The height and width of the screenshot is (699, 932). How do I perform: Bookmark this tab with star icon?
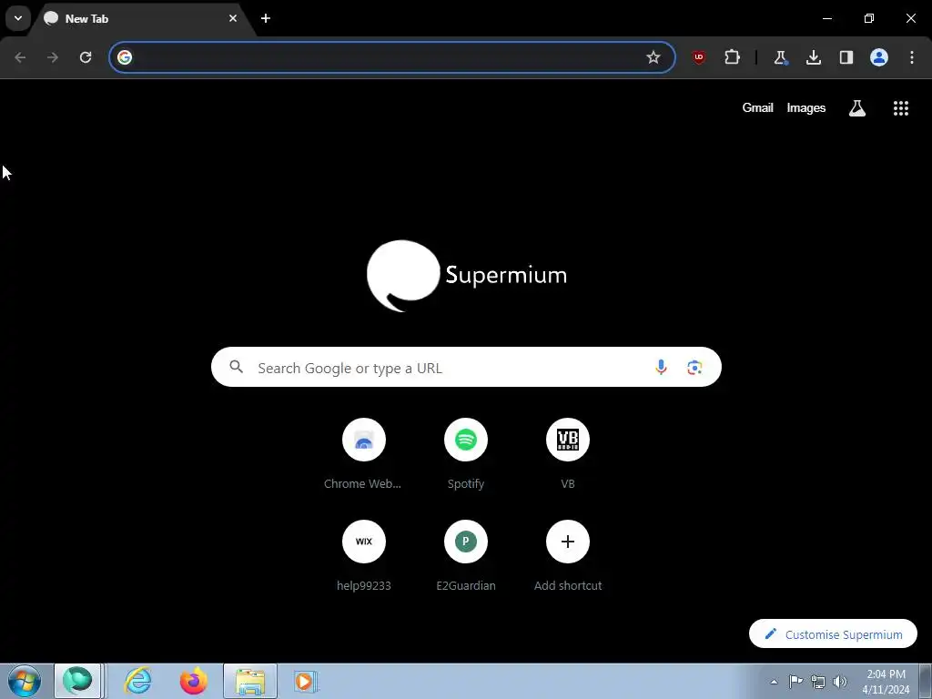(x=653, y=57)
